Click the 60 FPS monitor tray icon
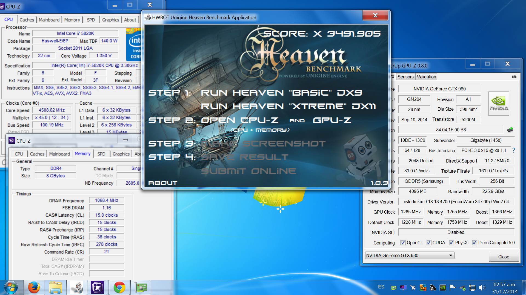Image resolution: width=526 pixels, height=295 pixels. tap(403, 287)
